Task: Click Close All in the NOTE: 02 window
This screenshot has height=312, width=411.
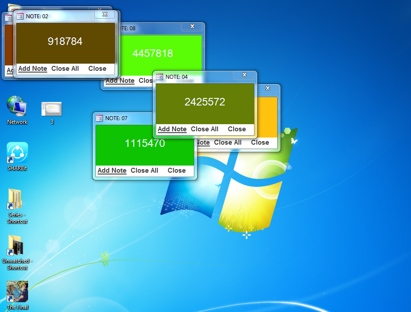Action: 65,69
